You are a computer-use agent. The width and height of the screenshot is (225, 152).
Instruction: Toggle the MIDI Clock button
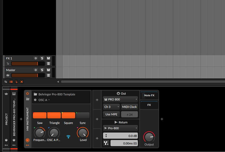(x=129, y=107)
